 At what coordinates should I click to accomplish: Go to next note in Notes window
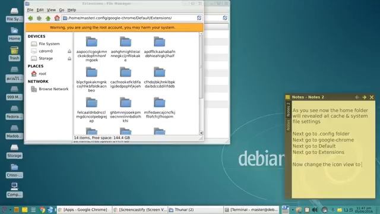click(x=364, y=97)
